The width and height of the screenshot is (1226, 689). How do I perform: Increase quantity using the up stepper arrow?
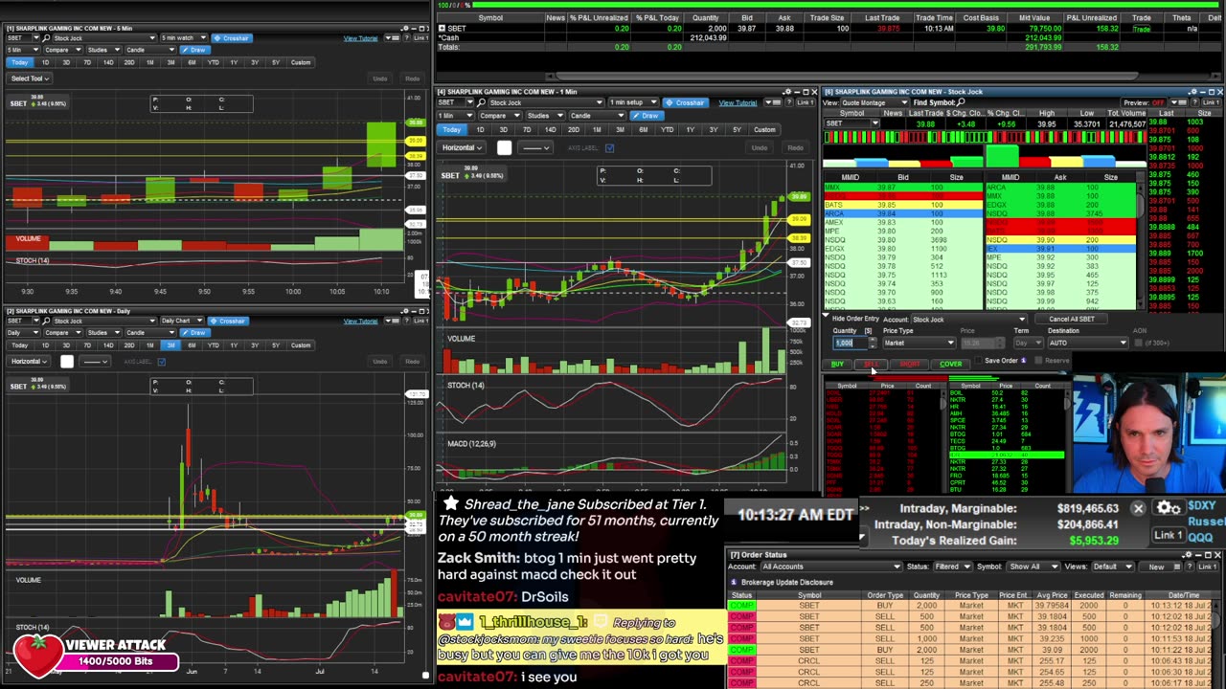[x=871, y=341]
